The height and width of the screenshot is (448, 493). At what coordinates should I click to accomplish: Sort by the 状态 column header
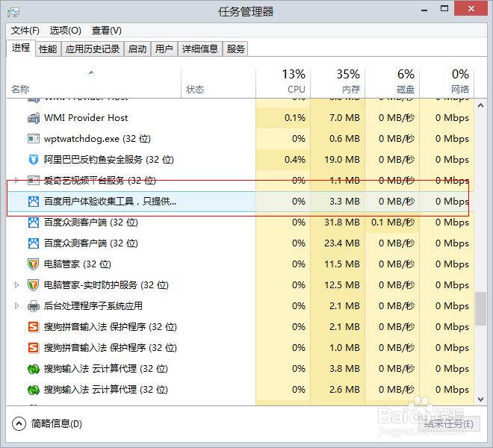tap(218, 83)
